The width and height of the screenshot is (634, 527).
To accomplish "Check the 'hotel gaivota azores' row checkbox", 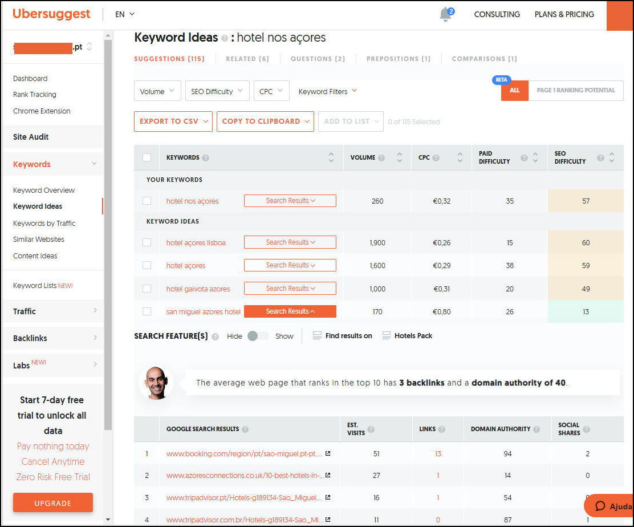I will (x=147, y=289).
